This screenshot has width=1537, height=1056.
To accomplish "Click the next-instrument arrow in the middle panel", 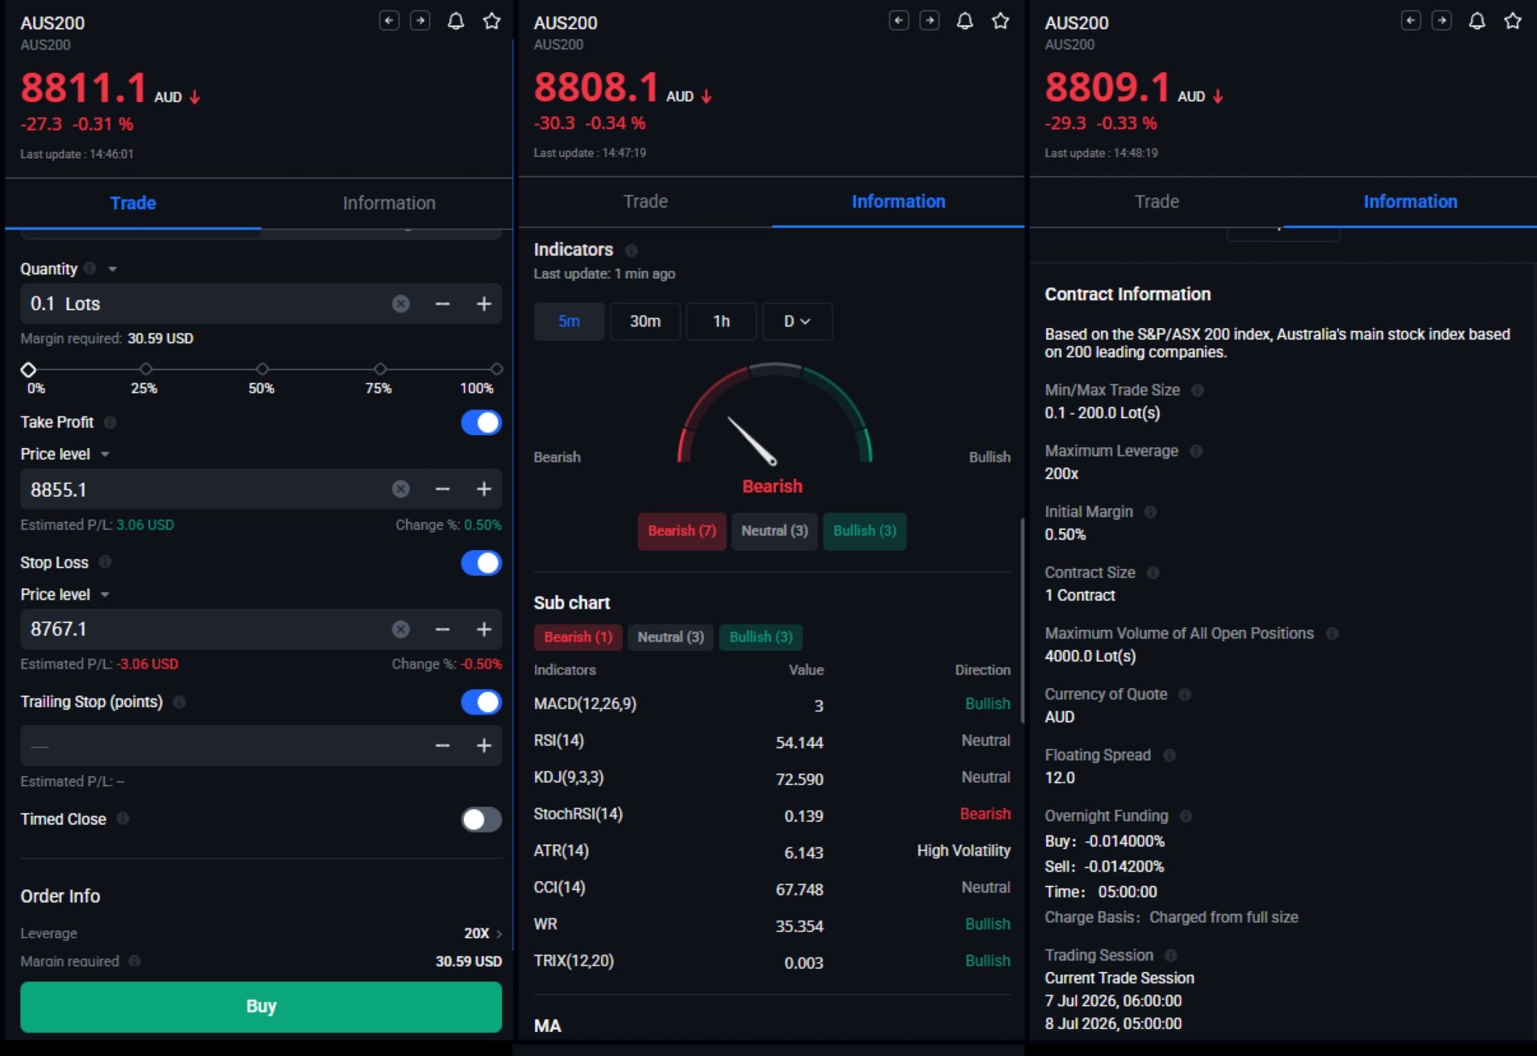I will [930, 20].
